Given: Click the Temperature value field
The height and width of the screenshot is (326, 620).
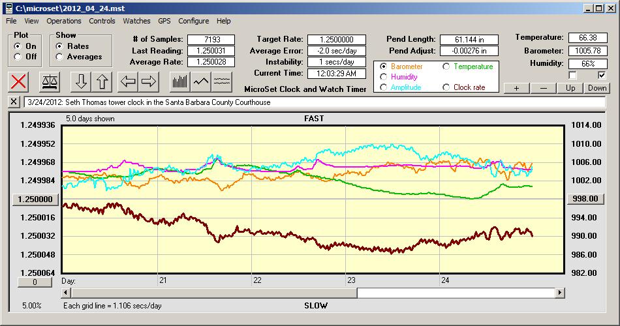Looking at the screenshot, I should coord(587,38).
